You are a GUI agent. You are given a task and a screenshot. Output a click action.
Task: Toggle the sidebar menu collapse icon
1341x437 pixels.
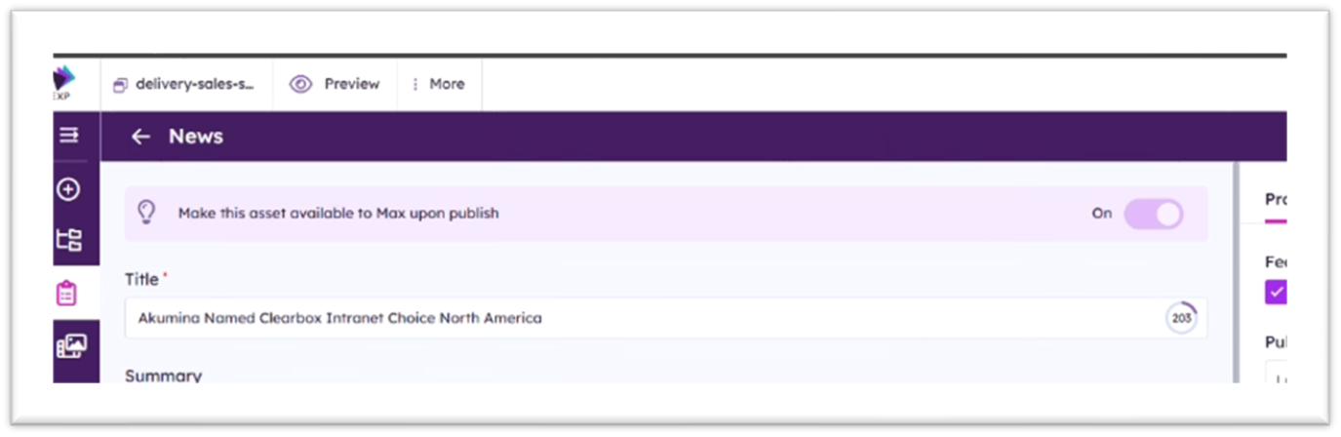tap(68, 137)
